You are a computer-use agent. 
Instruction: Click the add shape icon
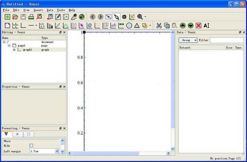pyautogui.click(x=145, y=26)
